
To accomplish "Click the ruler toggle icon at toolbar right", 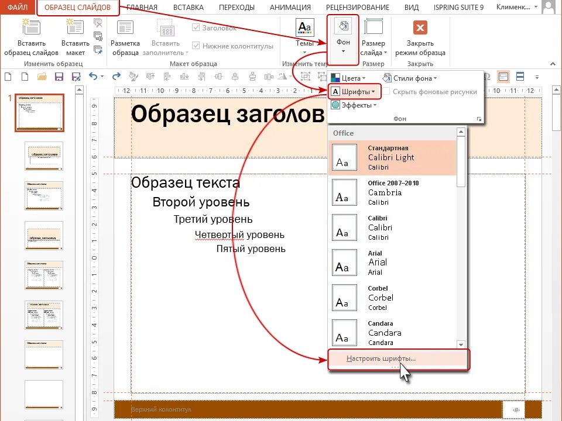I will (x=503, y=76).
